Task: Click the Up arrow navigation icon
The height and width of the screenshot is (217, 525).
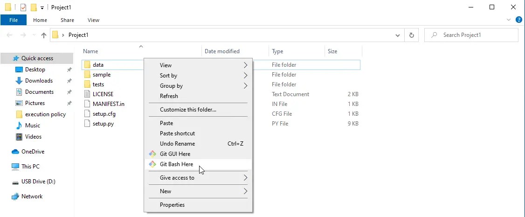Action: 44,35
